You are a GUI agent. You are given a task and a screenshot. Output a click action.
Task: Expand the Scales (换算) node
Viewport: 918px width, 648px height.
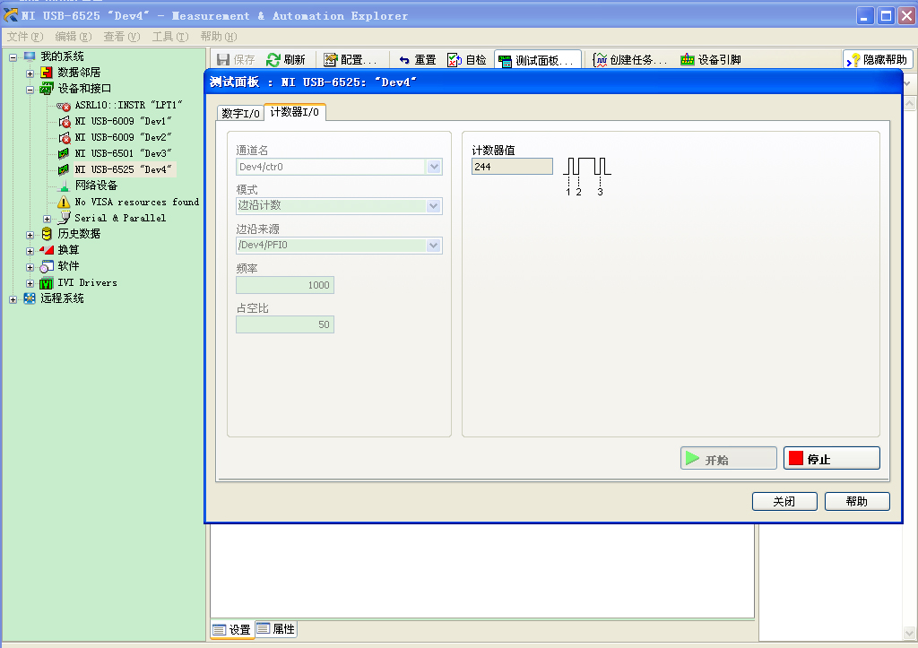(x=30, y=251)
